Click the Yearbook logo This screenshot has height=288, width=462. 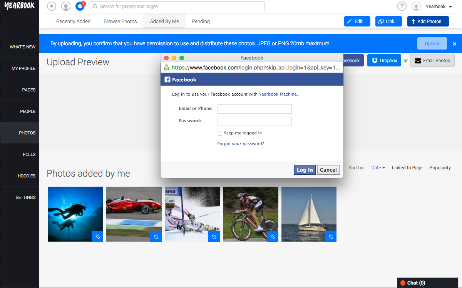point(19,6)
